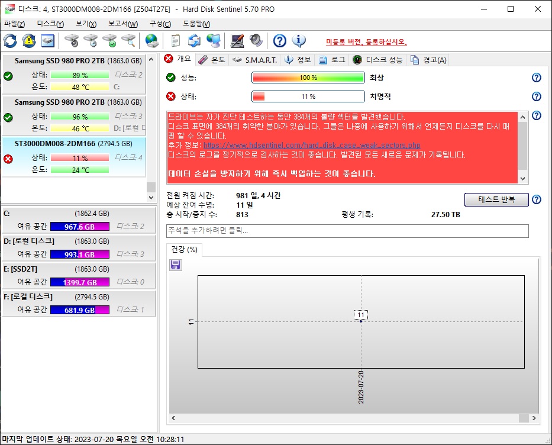
Task: Select the C: partition entry
Action: [79, 220]
